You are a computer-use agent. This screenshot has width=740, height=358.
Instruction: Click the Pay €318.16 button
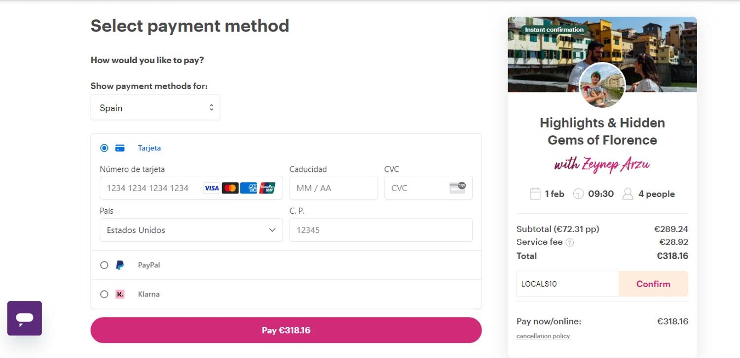[x=286, y=330]
